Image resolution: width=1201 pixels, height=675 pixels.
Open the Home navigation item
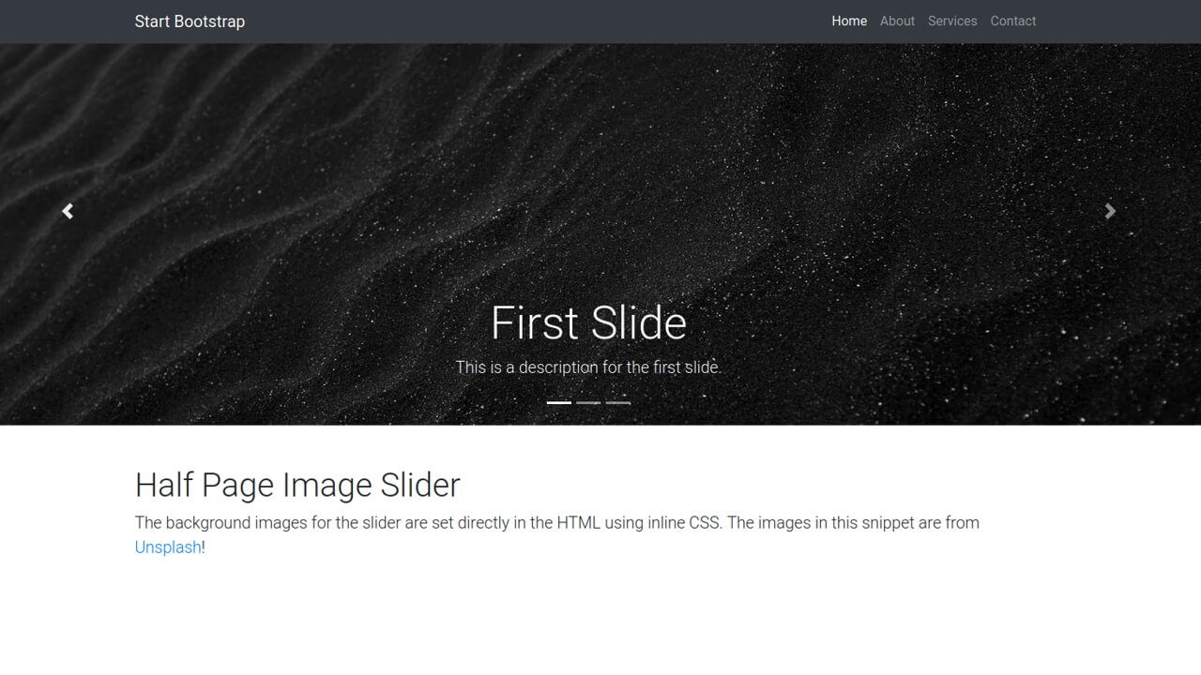(x=848, y=21)
